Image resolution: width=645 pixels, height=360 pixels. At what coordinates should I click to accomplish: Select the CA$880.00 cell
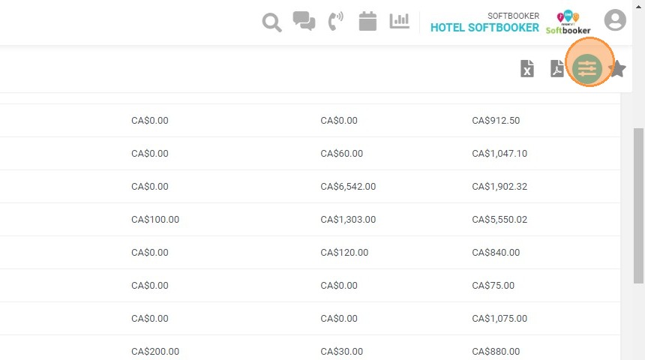[x=496, y=351]
